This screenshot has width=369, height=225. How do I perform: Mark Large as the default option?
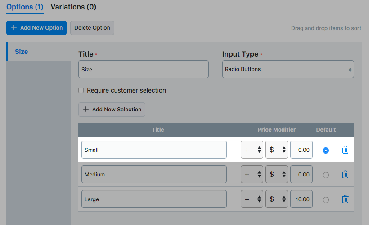click(326, 200)
